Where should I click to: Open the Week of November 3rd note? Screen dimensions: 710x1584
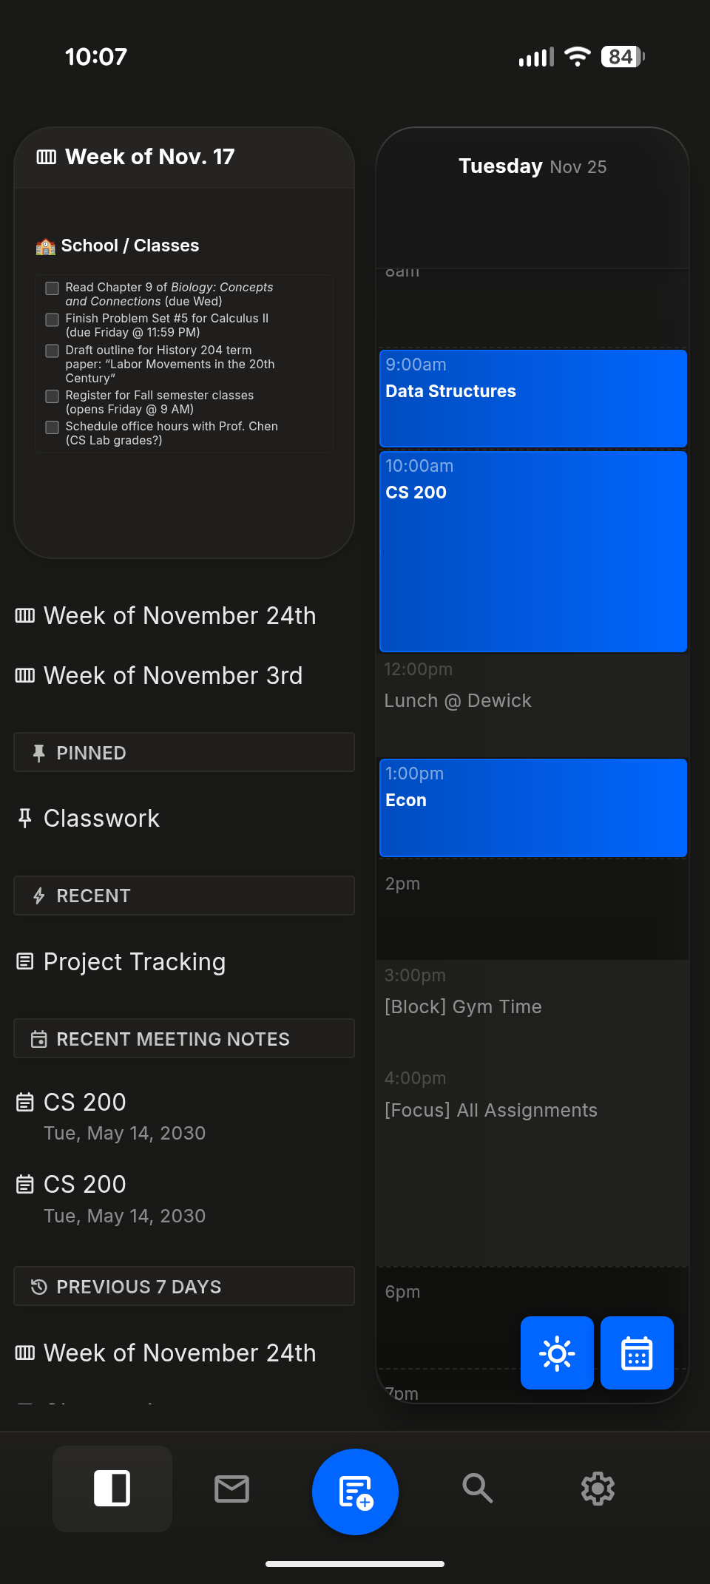[x=173, y=674]
